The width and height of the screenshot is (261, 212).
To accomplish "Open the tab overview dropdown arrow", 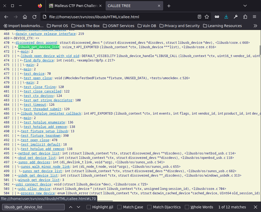I will pyautogui.click(x=245, y=5).
